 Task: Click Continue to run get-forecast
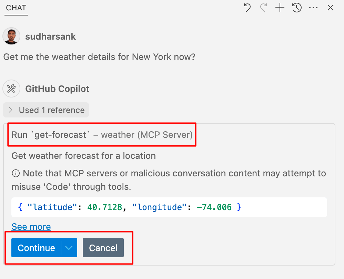(x=36, y=248)
